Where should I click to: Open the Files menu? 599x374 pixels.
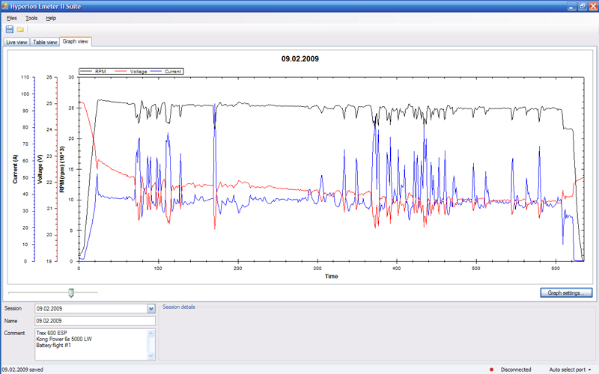pos(12,17)
